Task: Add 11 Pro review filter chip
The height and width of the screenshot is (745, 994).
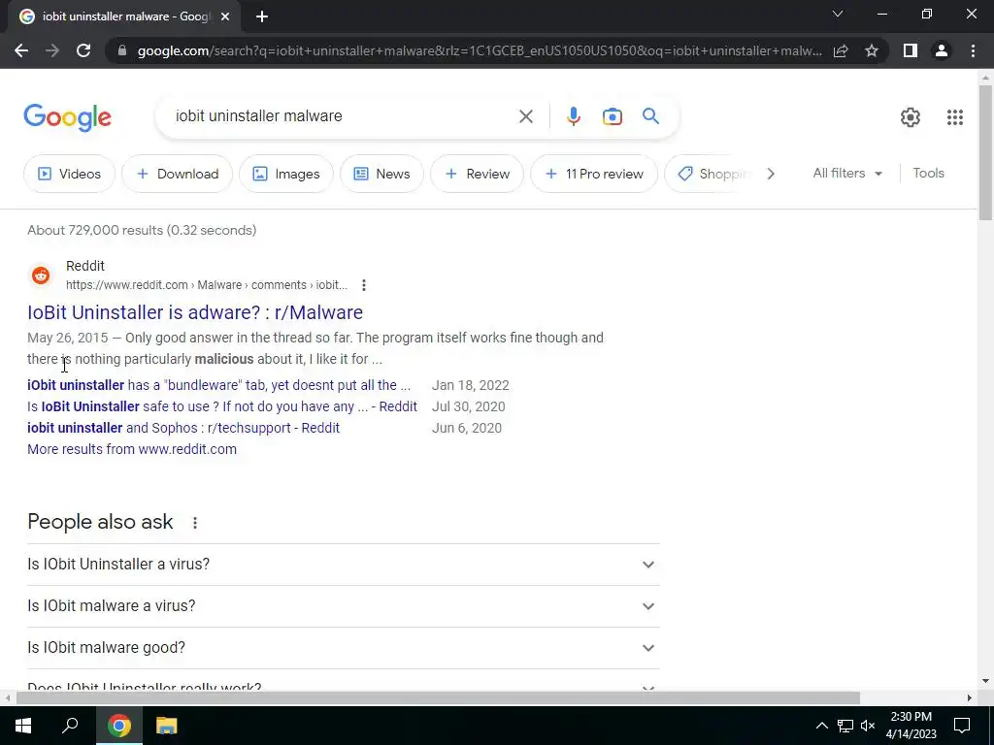Action: 594,174
